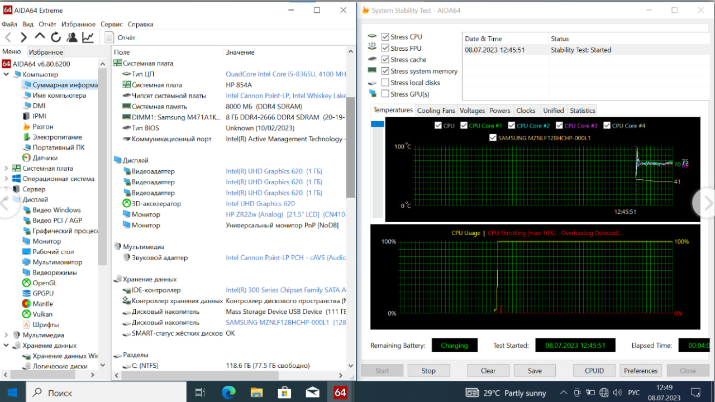Open the graph chart toolbar icon
Screen dimensions: 715x402
[x=88, y=37]
